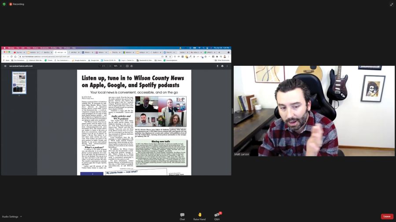This screenshot has width=396, height=222.
Task: Click the article headline 'Listen up, tune in'
Action: [x=132, y=82]
